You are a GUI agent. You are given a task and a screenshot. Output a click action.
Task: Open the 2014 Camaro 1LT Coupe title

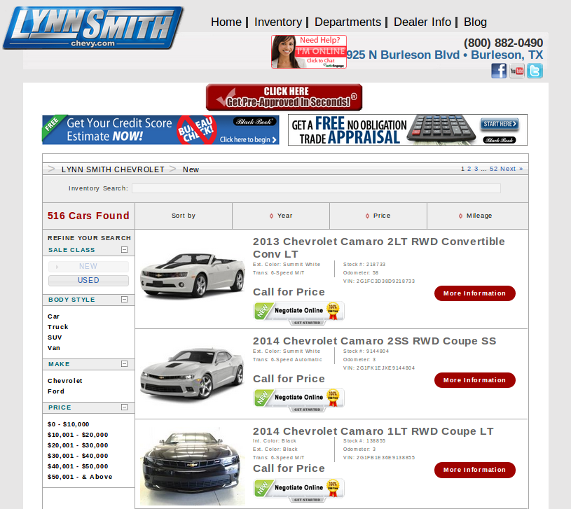373,431
